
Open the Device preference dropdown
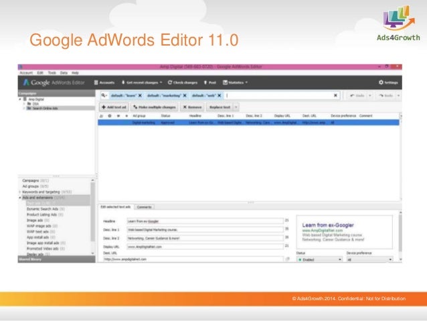click(x=370, y=259)
